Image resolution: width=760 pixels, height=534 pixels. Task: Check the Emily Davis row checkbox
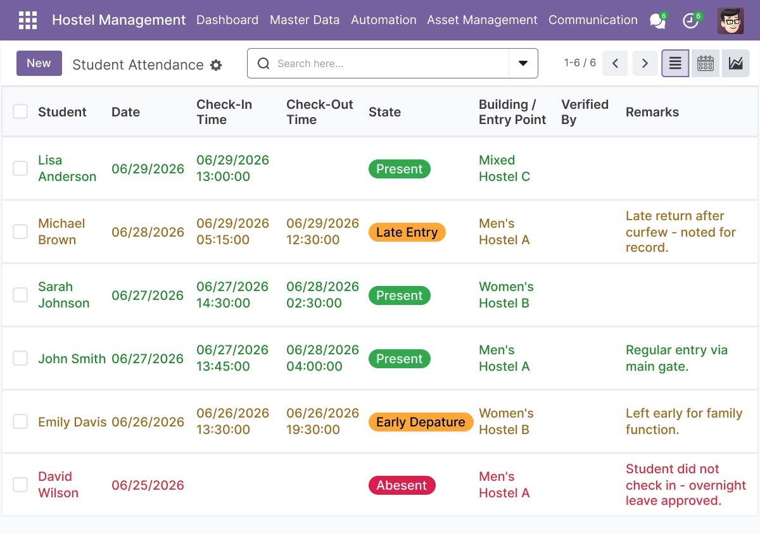coord(20,421)
